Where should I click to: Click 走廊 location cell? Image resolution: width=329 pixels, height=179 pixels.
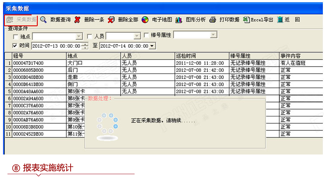[x=93, y=77]
